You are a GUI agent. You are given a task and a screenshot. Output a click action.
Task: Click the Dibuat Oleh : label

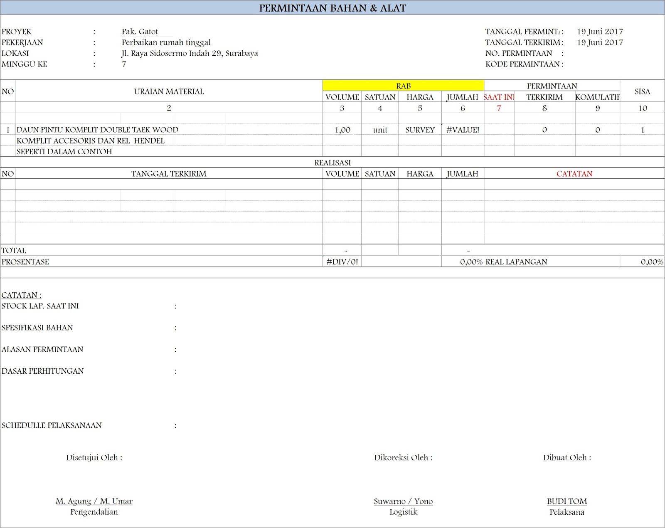567,458
